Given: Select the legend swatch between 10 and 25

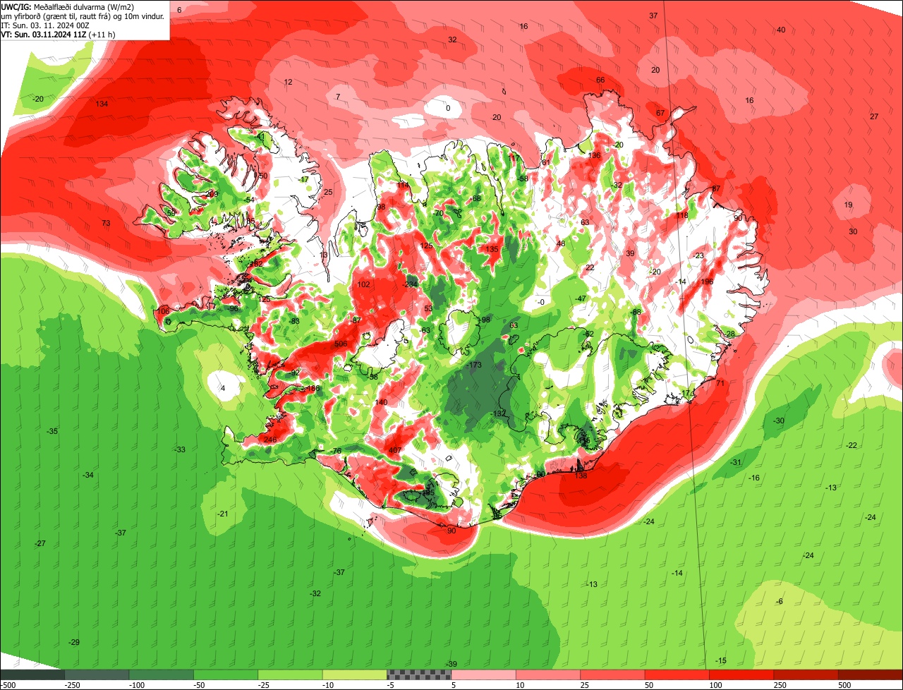Looking at the screenshot, I should 549,674.
